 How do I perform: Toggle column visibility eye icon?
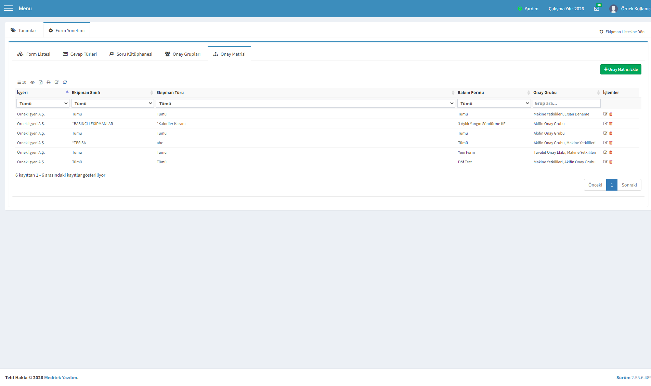32,82
